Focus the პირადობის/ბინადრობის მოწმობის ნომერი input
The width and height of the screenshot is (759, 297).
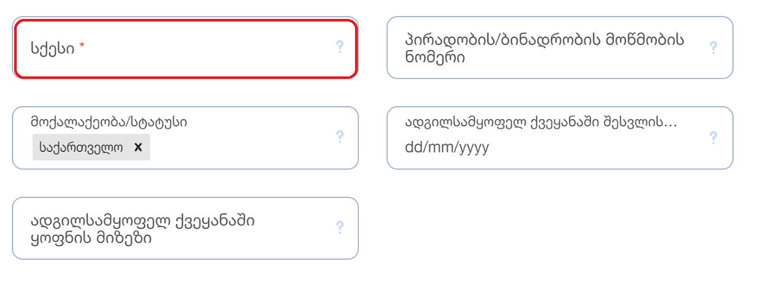tap(560, 47)
